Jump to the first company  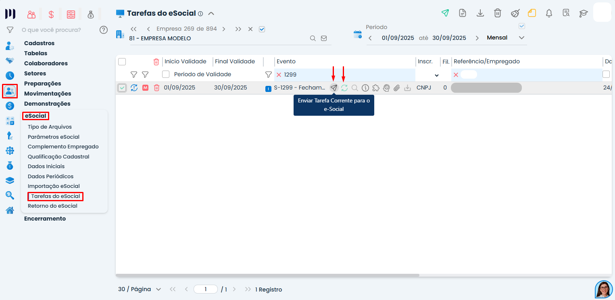point(134,29)
